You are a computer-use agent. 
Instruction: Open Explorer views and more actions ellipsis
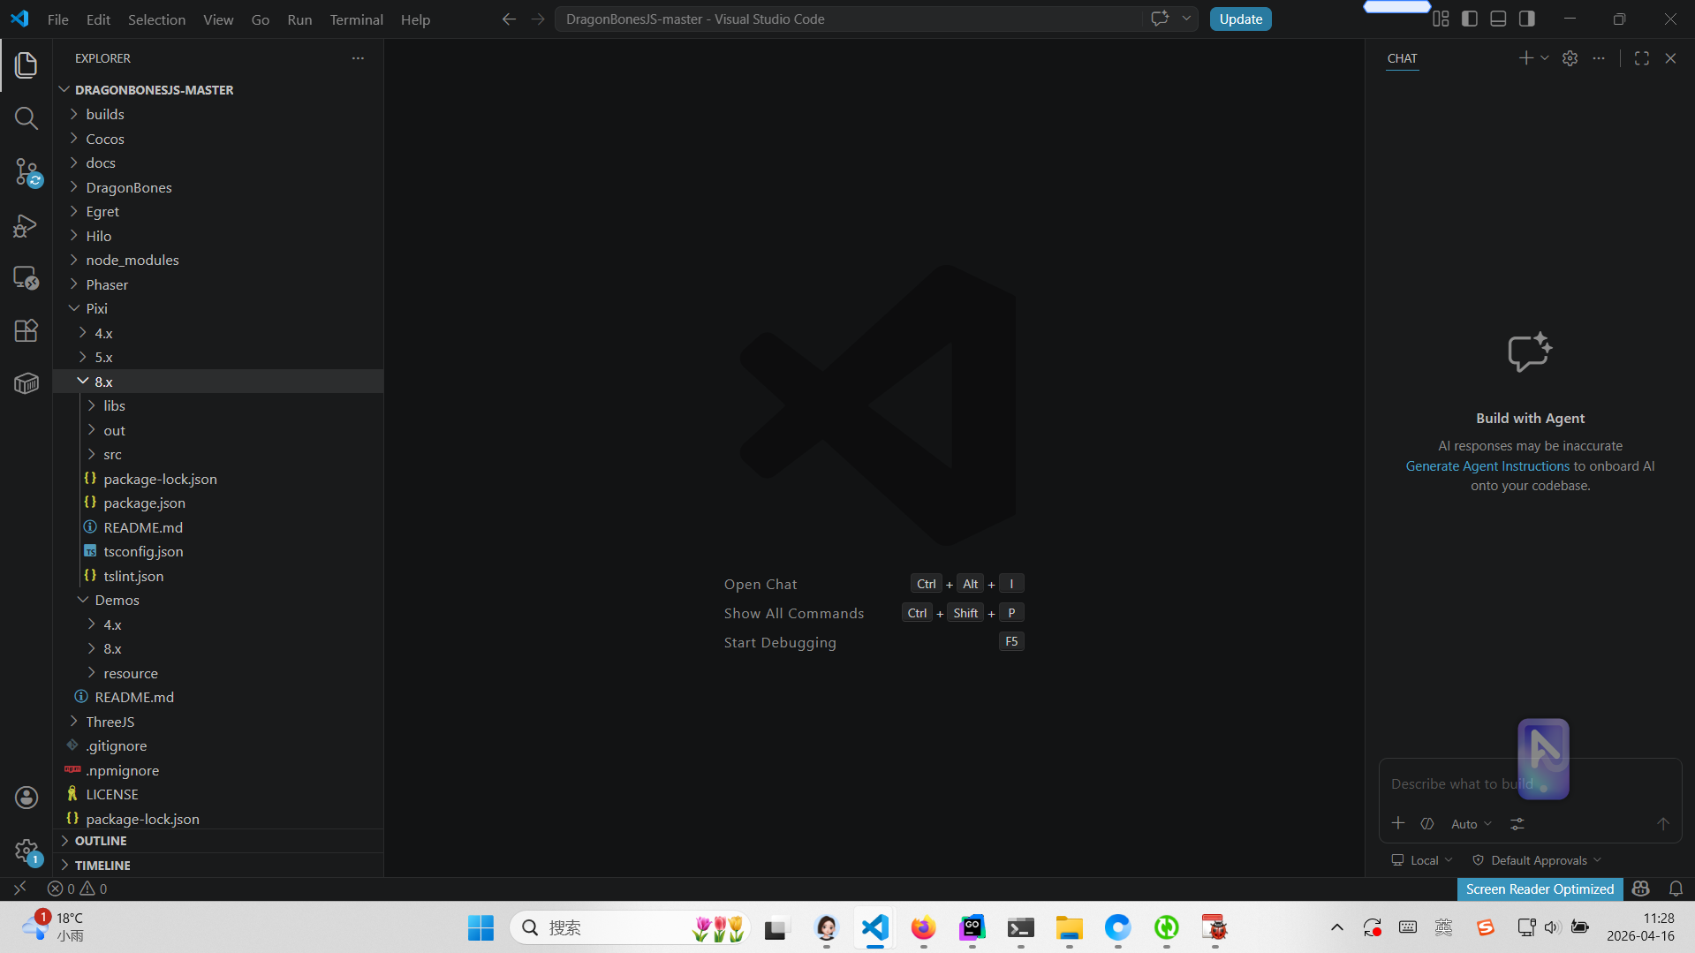tap(358, 58)
